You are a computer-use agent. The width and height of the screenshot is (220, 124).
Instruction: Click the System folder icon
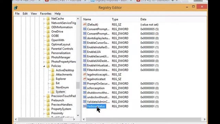click(53, 92)
